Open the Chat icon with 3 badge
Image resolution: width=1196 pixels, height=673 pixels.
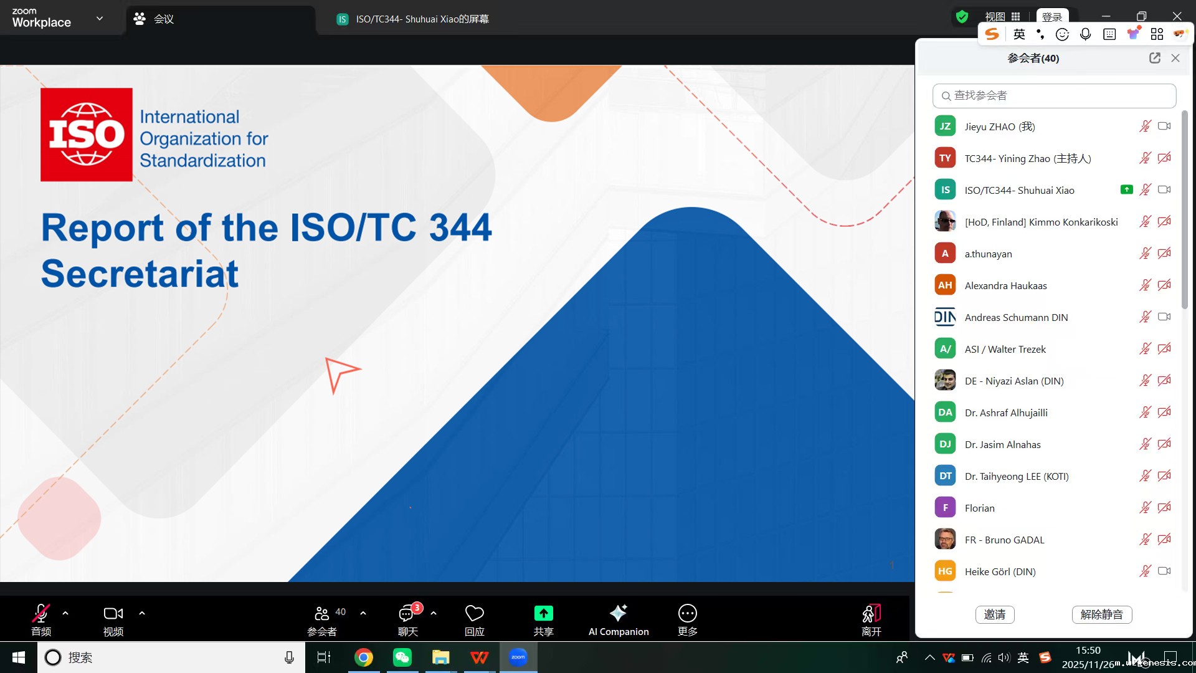407,613
